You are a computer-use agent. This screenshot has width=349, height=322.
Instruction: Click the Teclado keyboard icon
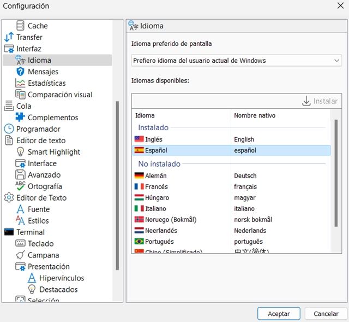coord(20,243)
